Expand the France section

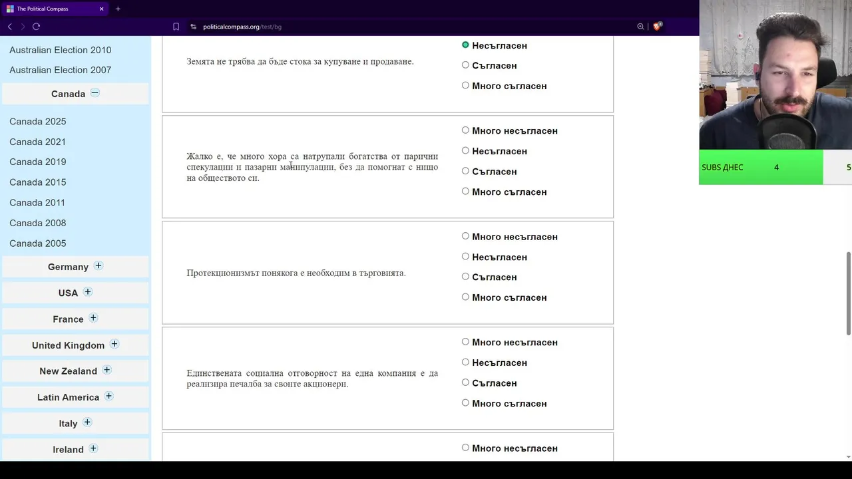coord(93,318)
